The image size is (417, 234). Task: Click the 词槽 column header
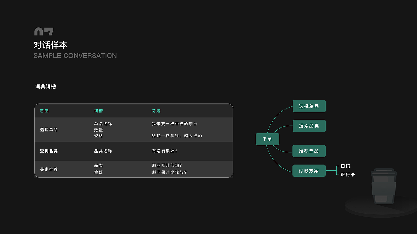[x=98, y=110]
